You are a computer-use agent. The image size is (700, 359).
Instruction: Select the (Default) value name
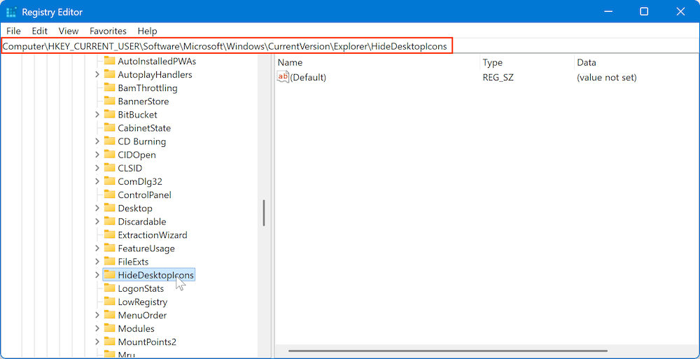pos(309,77)
